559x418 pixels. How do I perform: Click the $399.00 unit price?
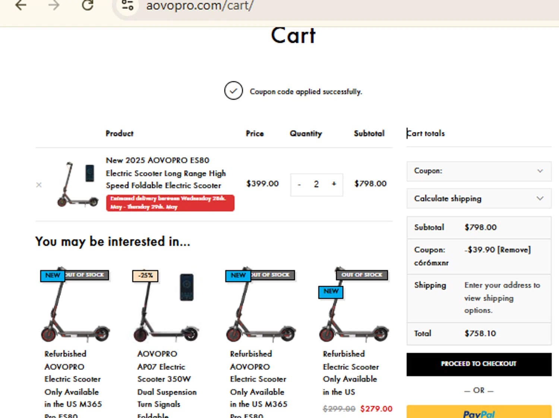point(262,183)
